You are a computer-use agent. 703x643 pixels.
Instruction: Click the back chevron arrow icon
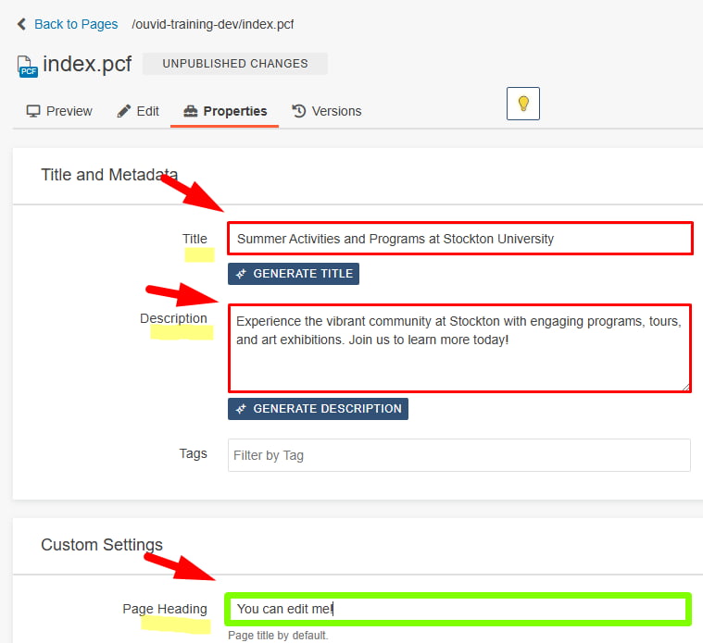click(x=21, y=25)
